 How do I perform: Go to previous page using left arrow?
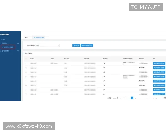coord(129,98)
